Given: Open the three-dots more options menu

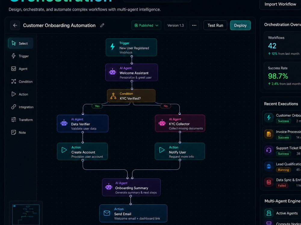Looking at the screenshot, I should pos(194,25).
